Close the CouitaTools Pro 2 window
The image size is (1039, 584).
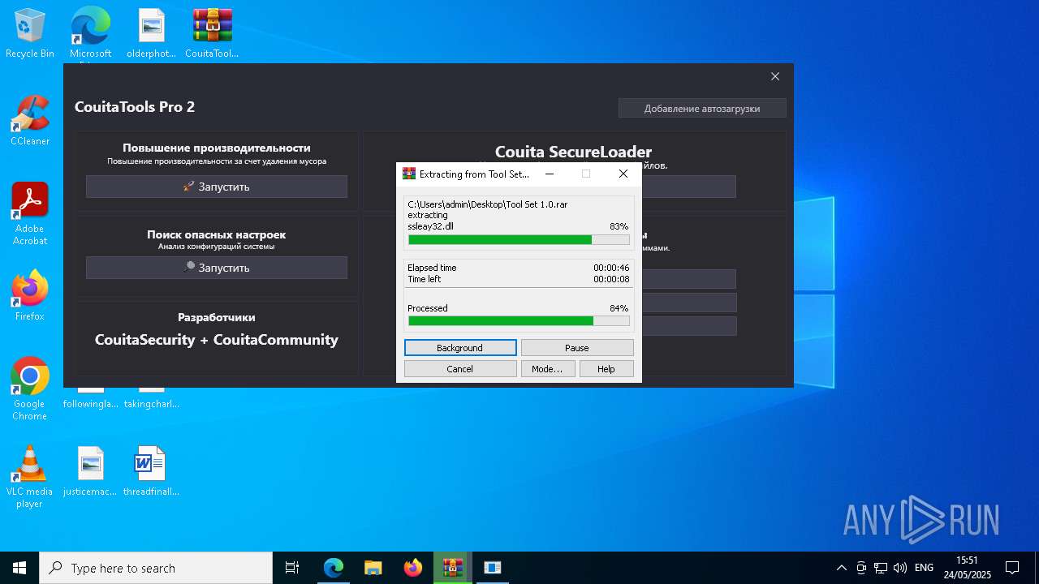tap(775, 76)
